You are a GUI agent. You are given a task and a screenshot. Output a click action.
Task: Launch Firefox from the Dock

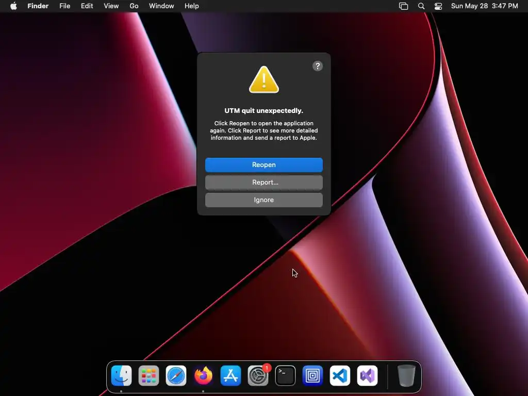point(203,375)
